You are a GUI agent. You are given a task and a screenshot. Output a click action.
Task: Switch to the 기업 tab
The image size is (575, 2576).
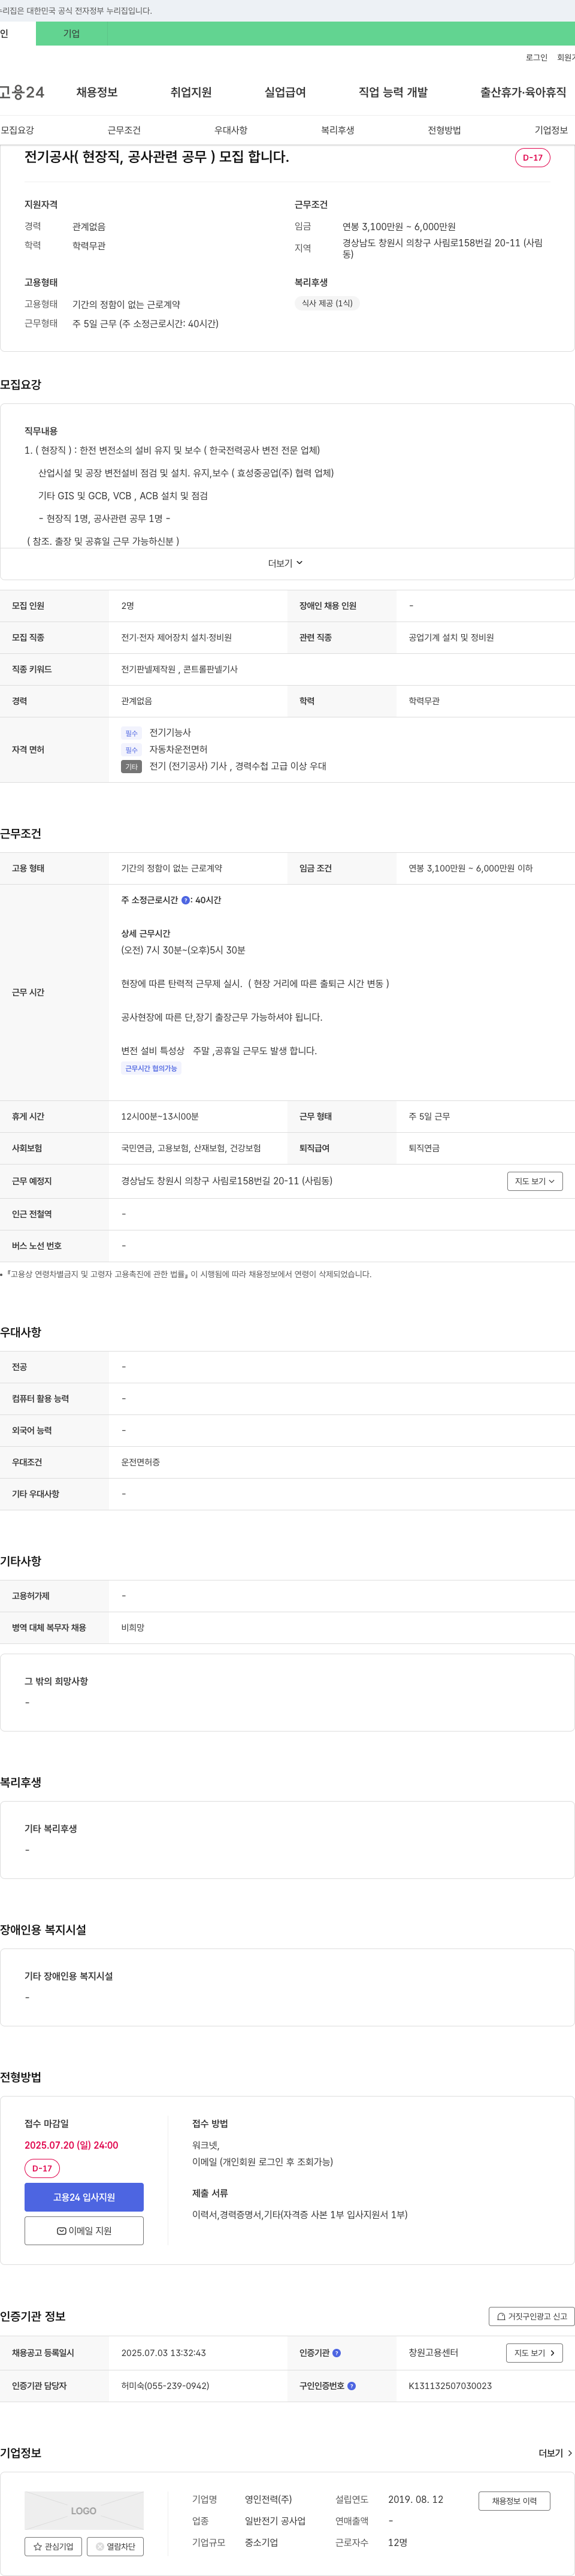coord(72,33)
